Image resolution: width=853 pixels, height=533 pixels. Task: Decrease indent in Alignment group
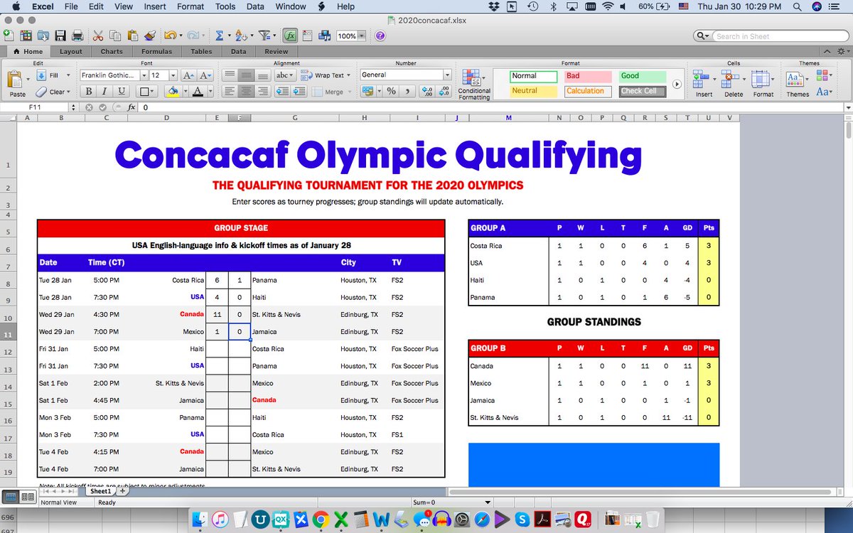(x=282, y=91)
